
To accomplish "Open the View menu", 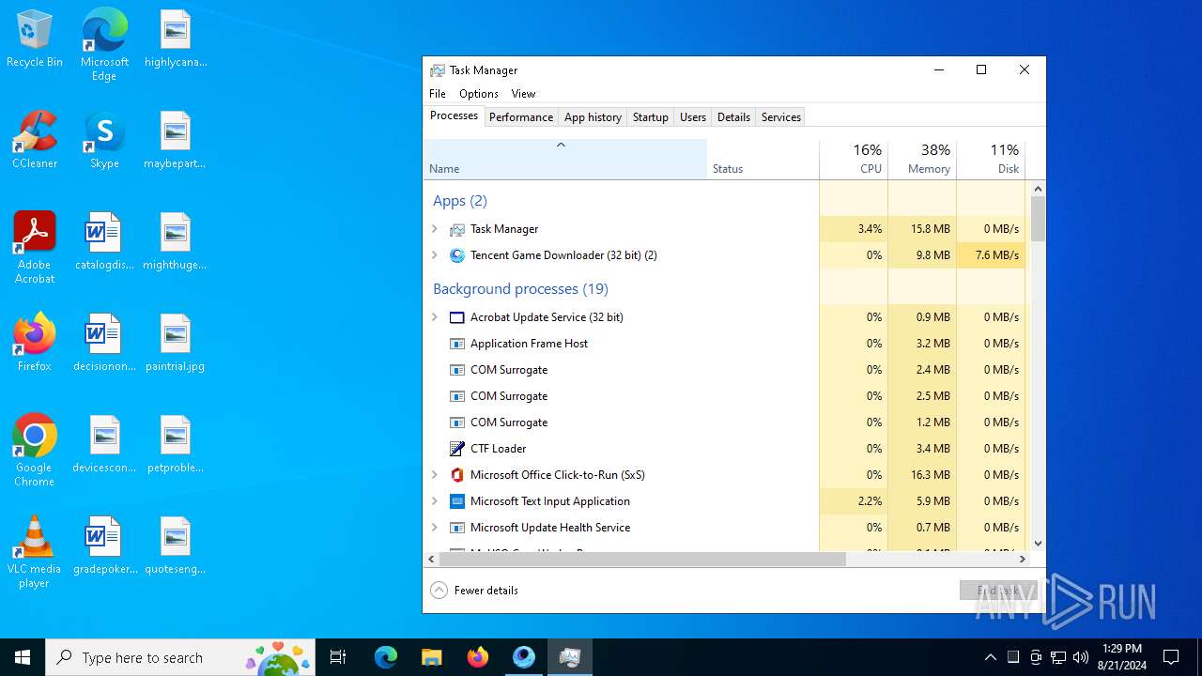I will [523, 94].
